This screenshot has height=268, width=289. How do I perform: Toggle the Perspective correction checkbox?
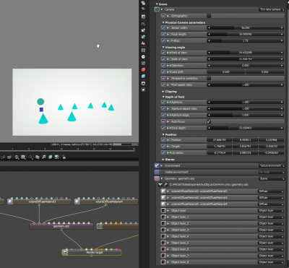(x=209, y=79)
